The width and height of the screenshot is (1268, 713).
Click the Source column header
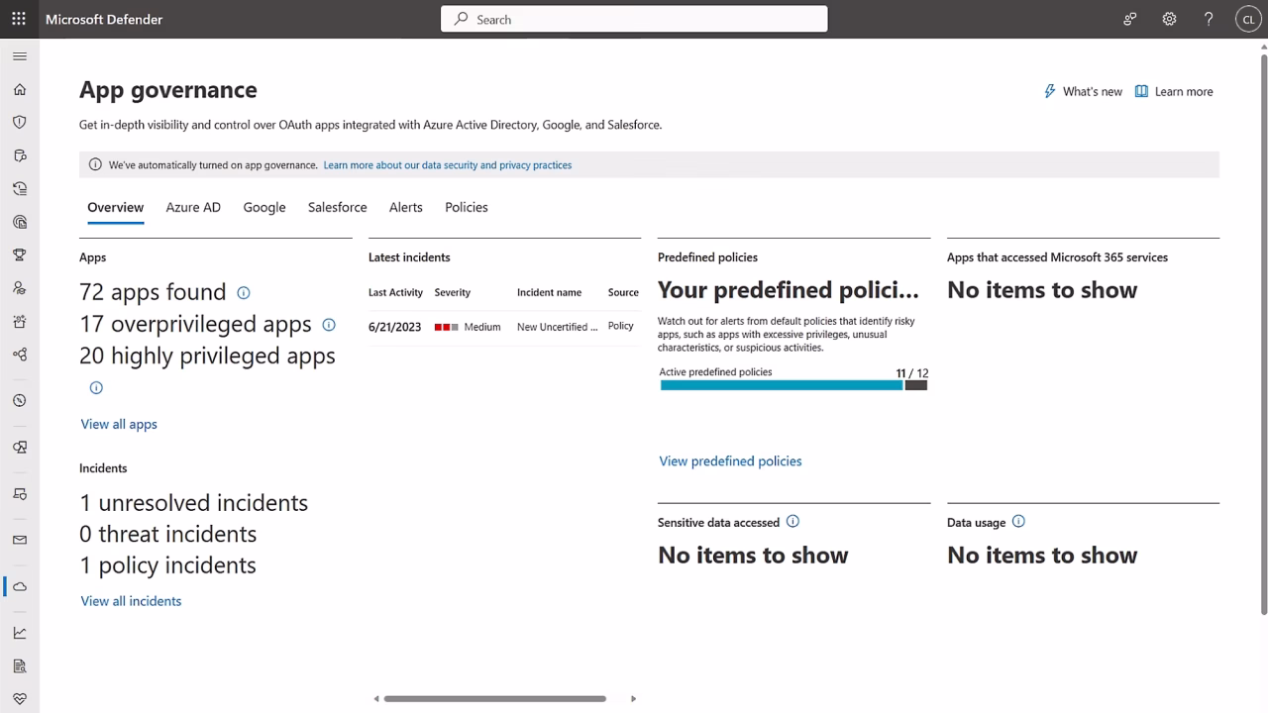point(623,292)
